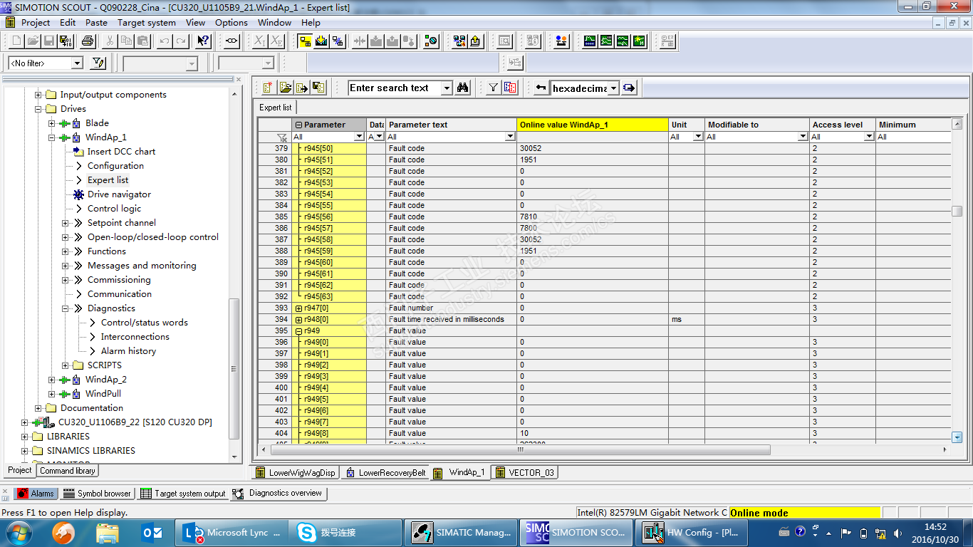Click the context help pointer icon
The height and width of the screenshot is (547, 973).
coord(203,41)
